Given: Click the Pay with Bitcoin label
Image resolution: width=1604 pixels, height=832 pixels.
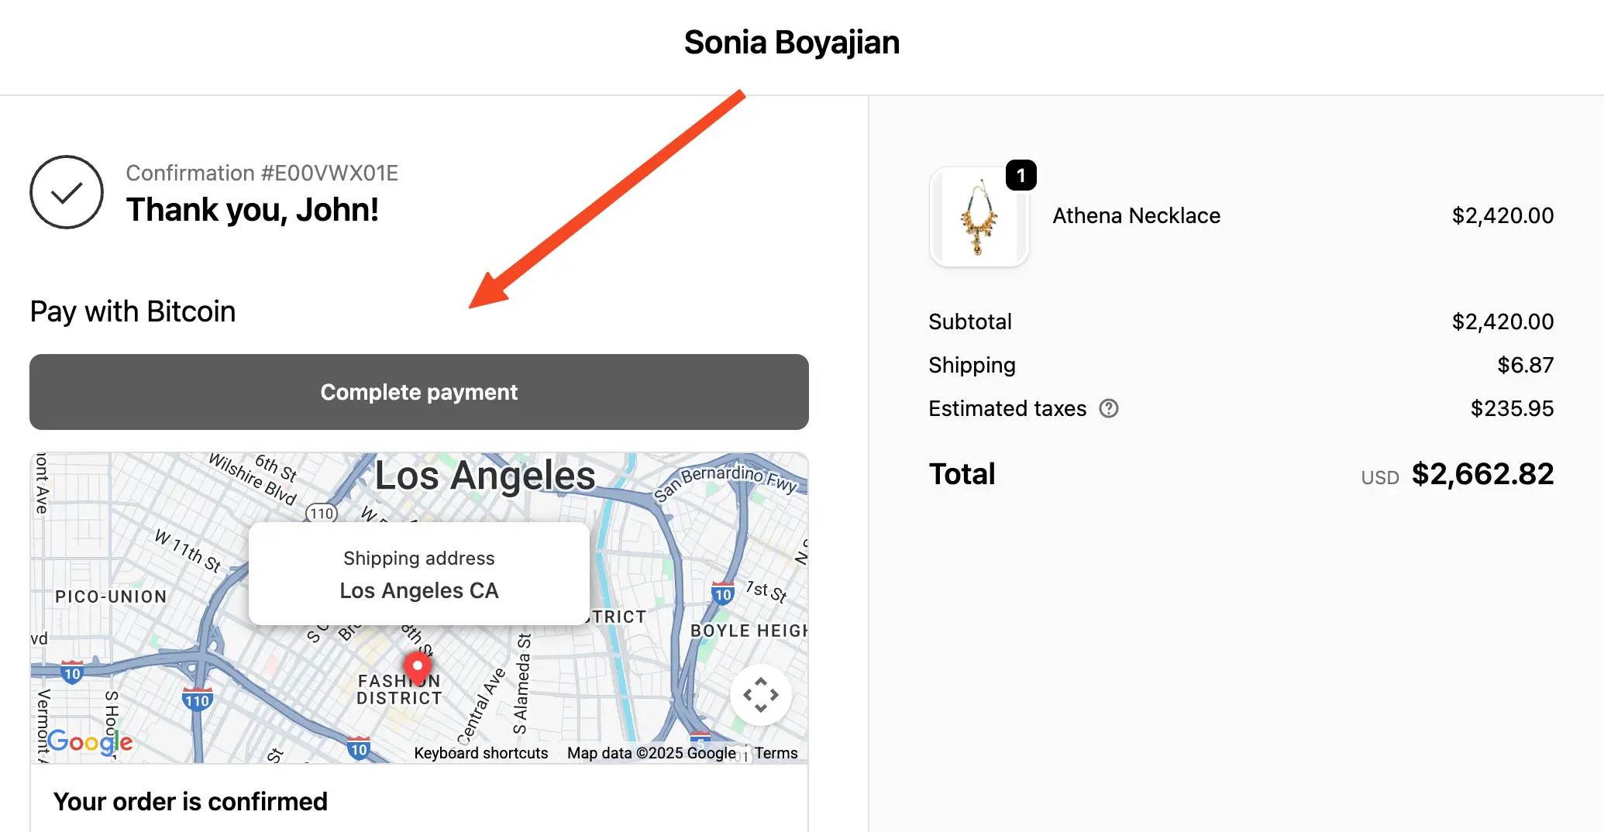Looking at the screenshot, I should (x=133, y=311).
